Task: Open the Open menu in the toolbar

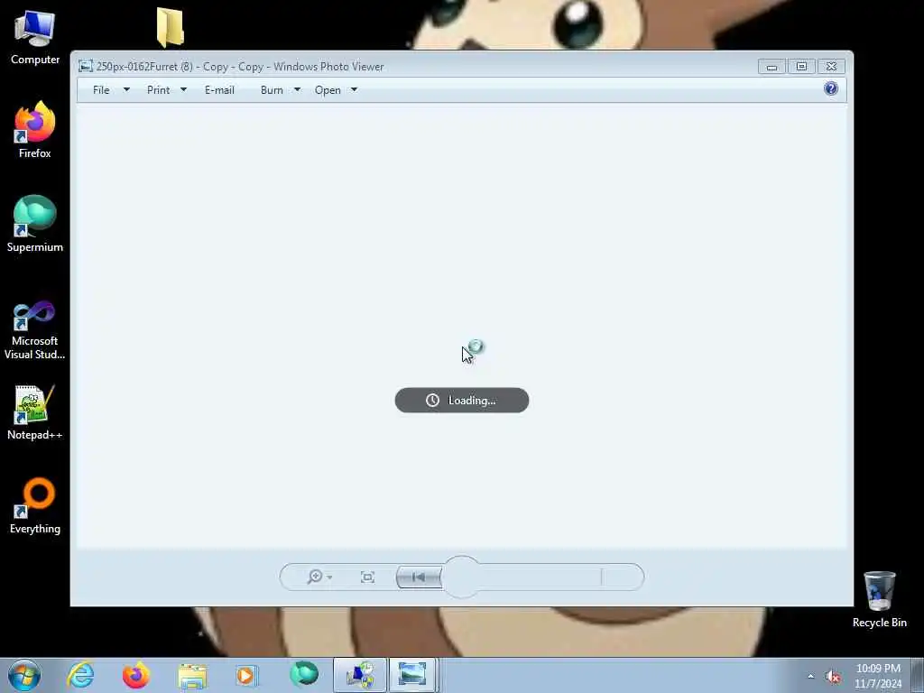Action: click(x=328, y=89)
